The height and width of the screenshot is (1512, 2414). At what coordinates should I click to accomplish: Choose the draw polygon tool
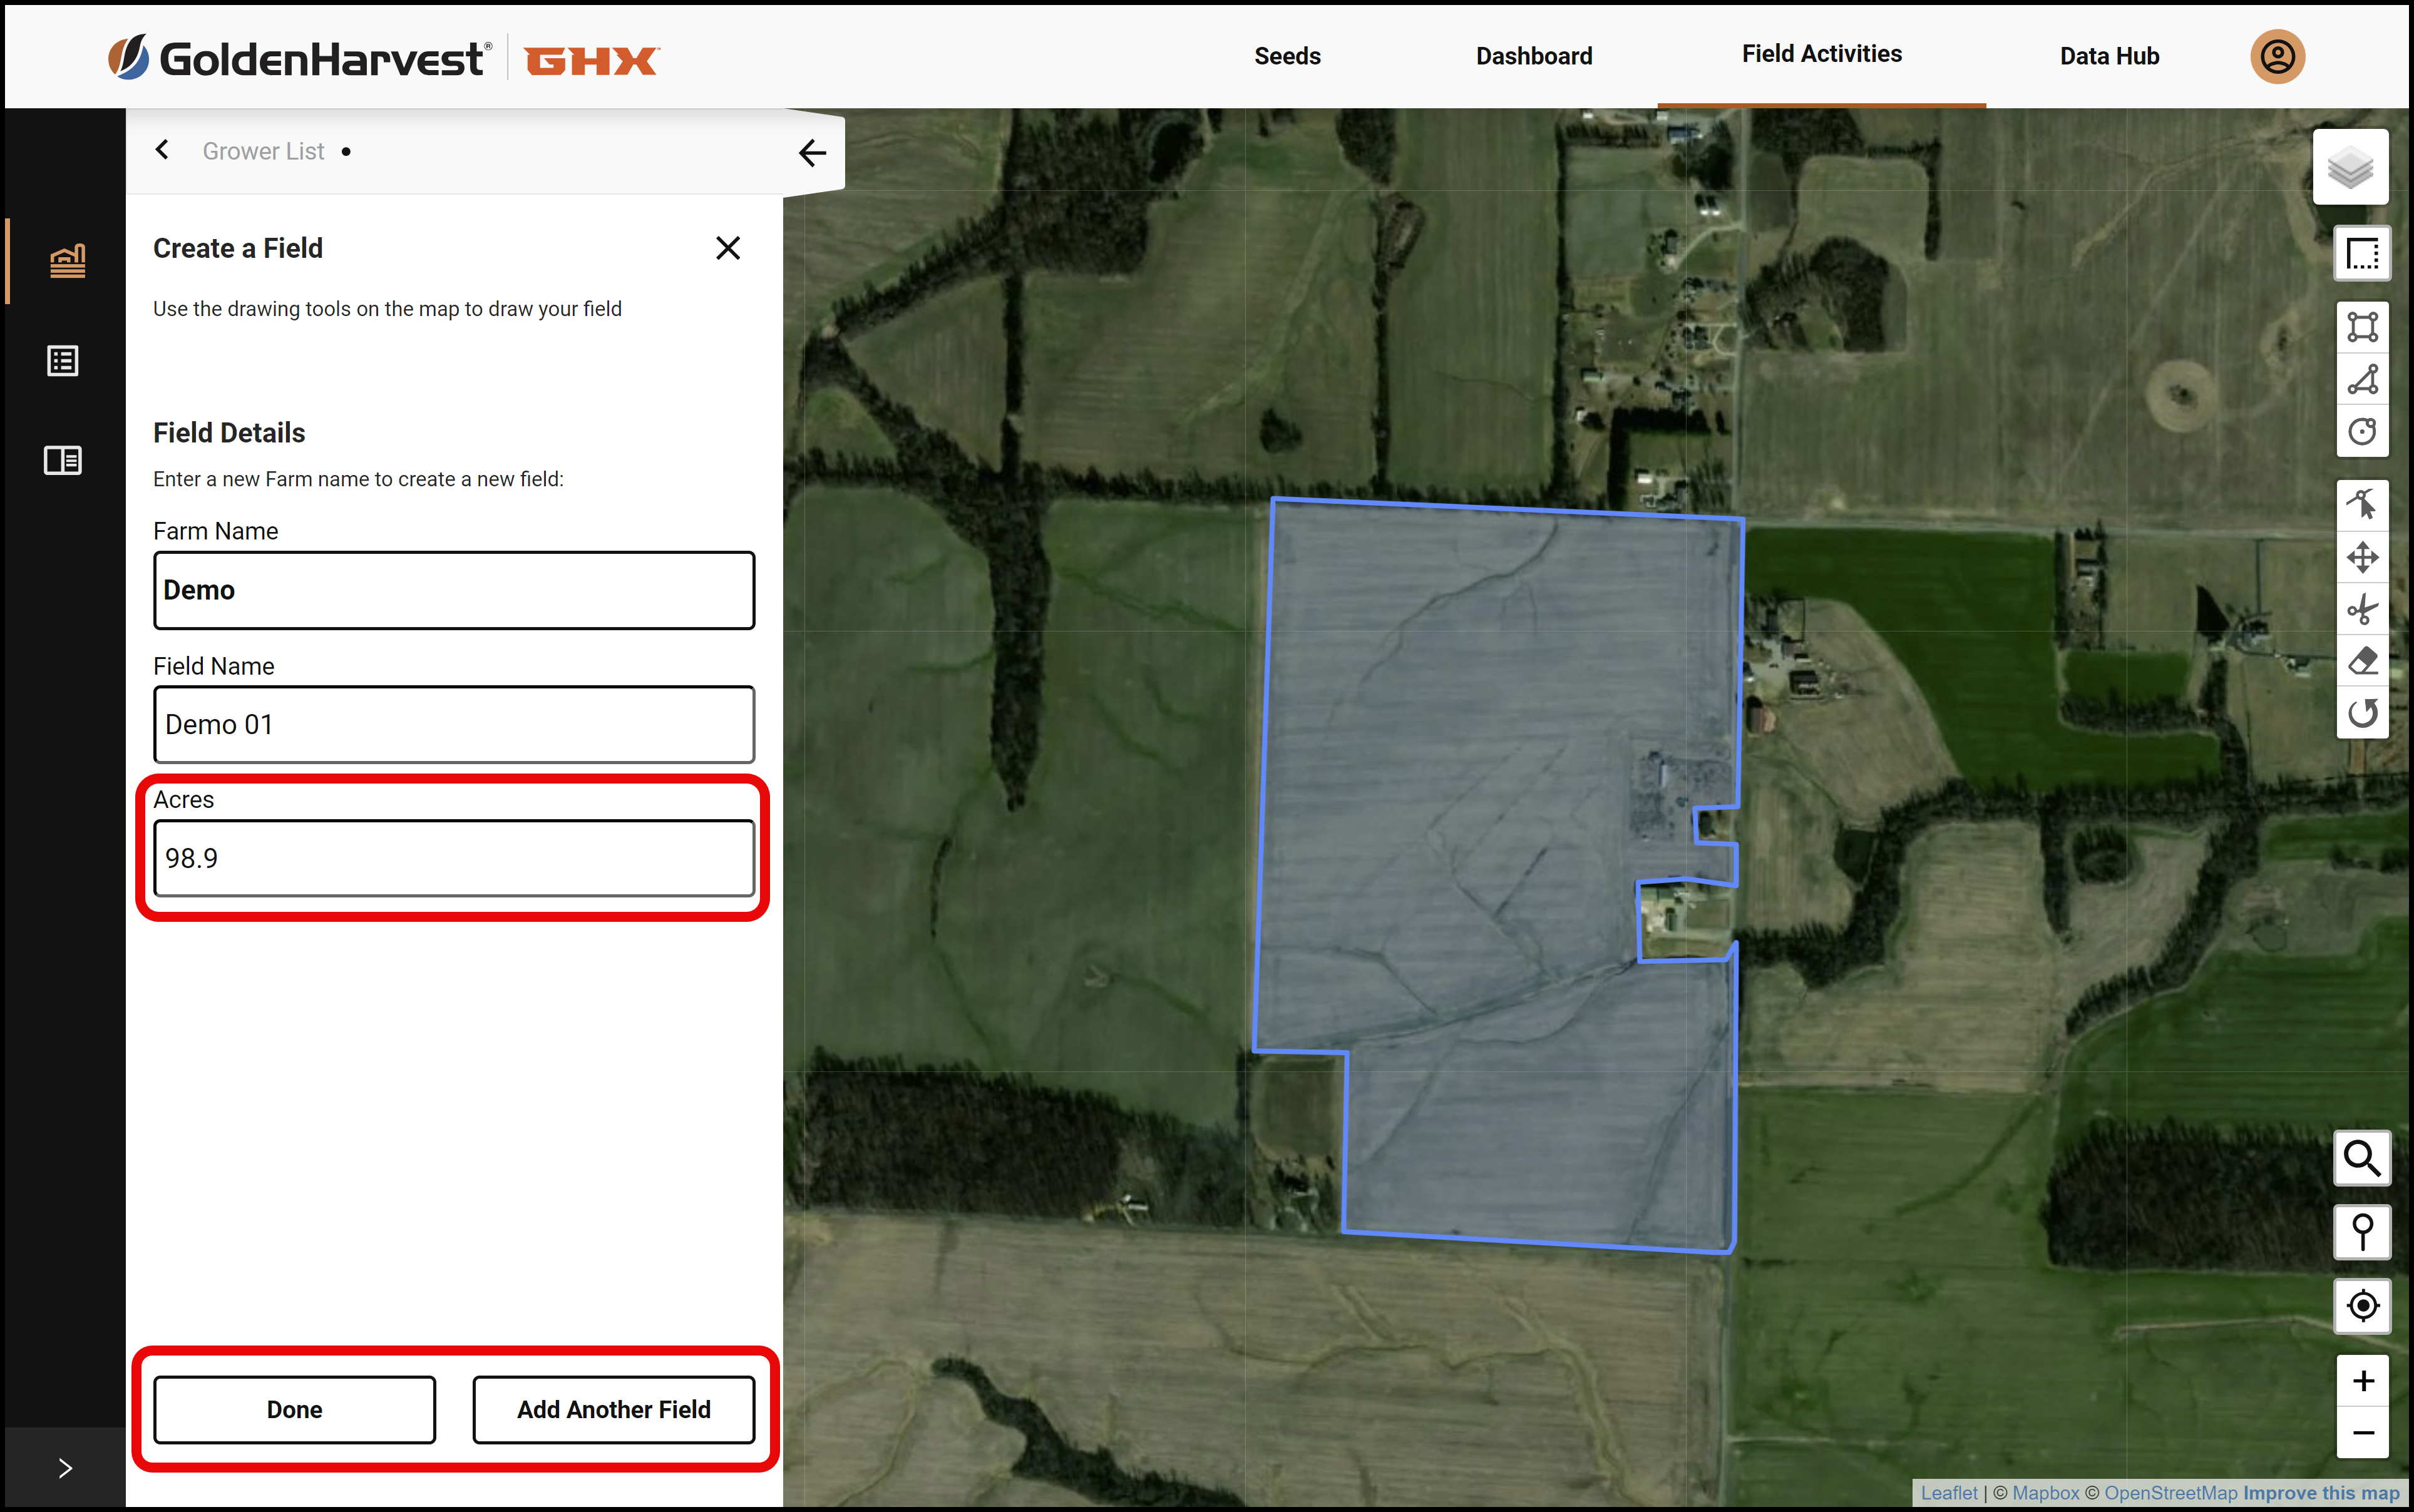point(2362,380)
